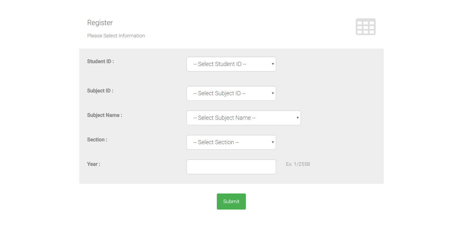
Task: Click the Section dropdown arrow
Action: coord(273,142)
